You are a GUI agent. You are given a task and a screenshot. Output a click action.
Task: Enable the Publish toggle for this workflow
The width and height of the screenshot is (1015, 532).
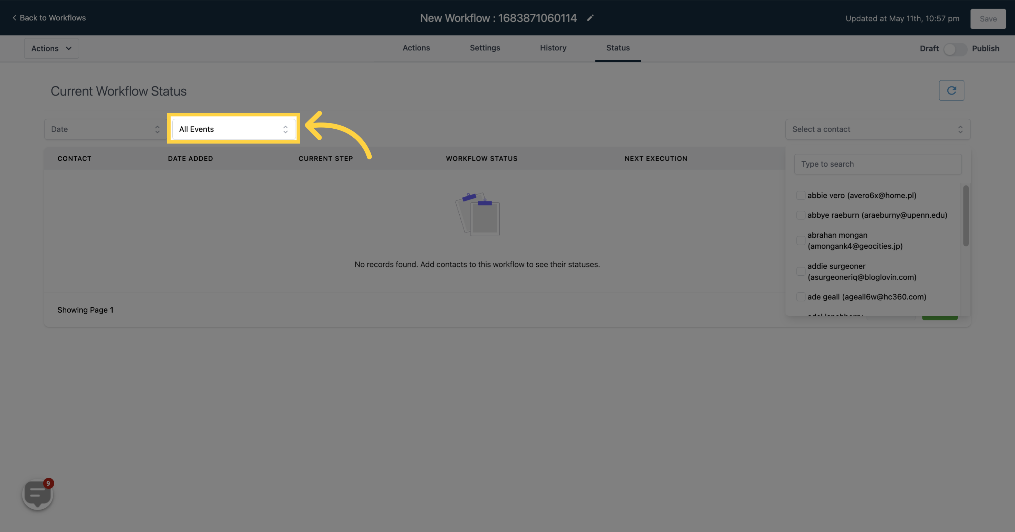pos(955,48)
